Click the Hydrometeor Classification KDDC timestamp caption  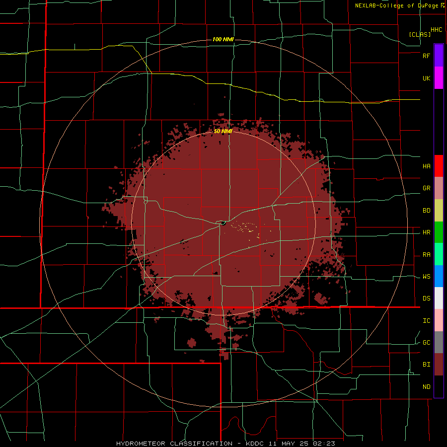pos(225,444)
